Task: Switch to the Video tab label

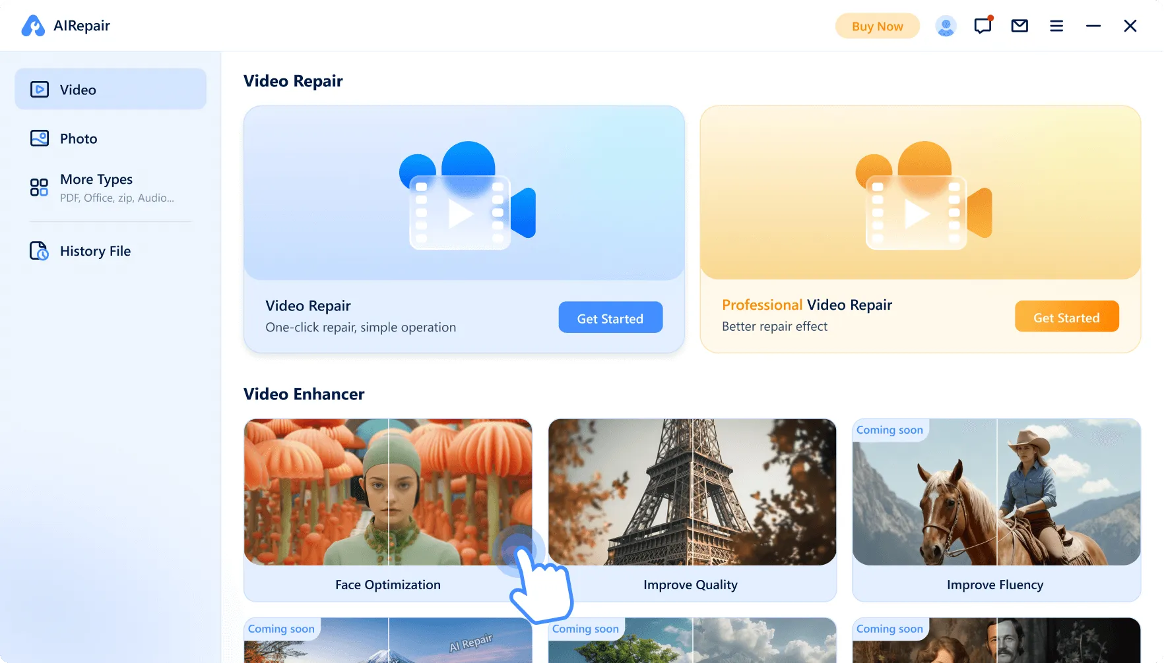Action: click(78, 90)
